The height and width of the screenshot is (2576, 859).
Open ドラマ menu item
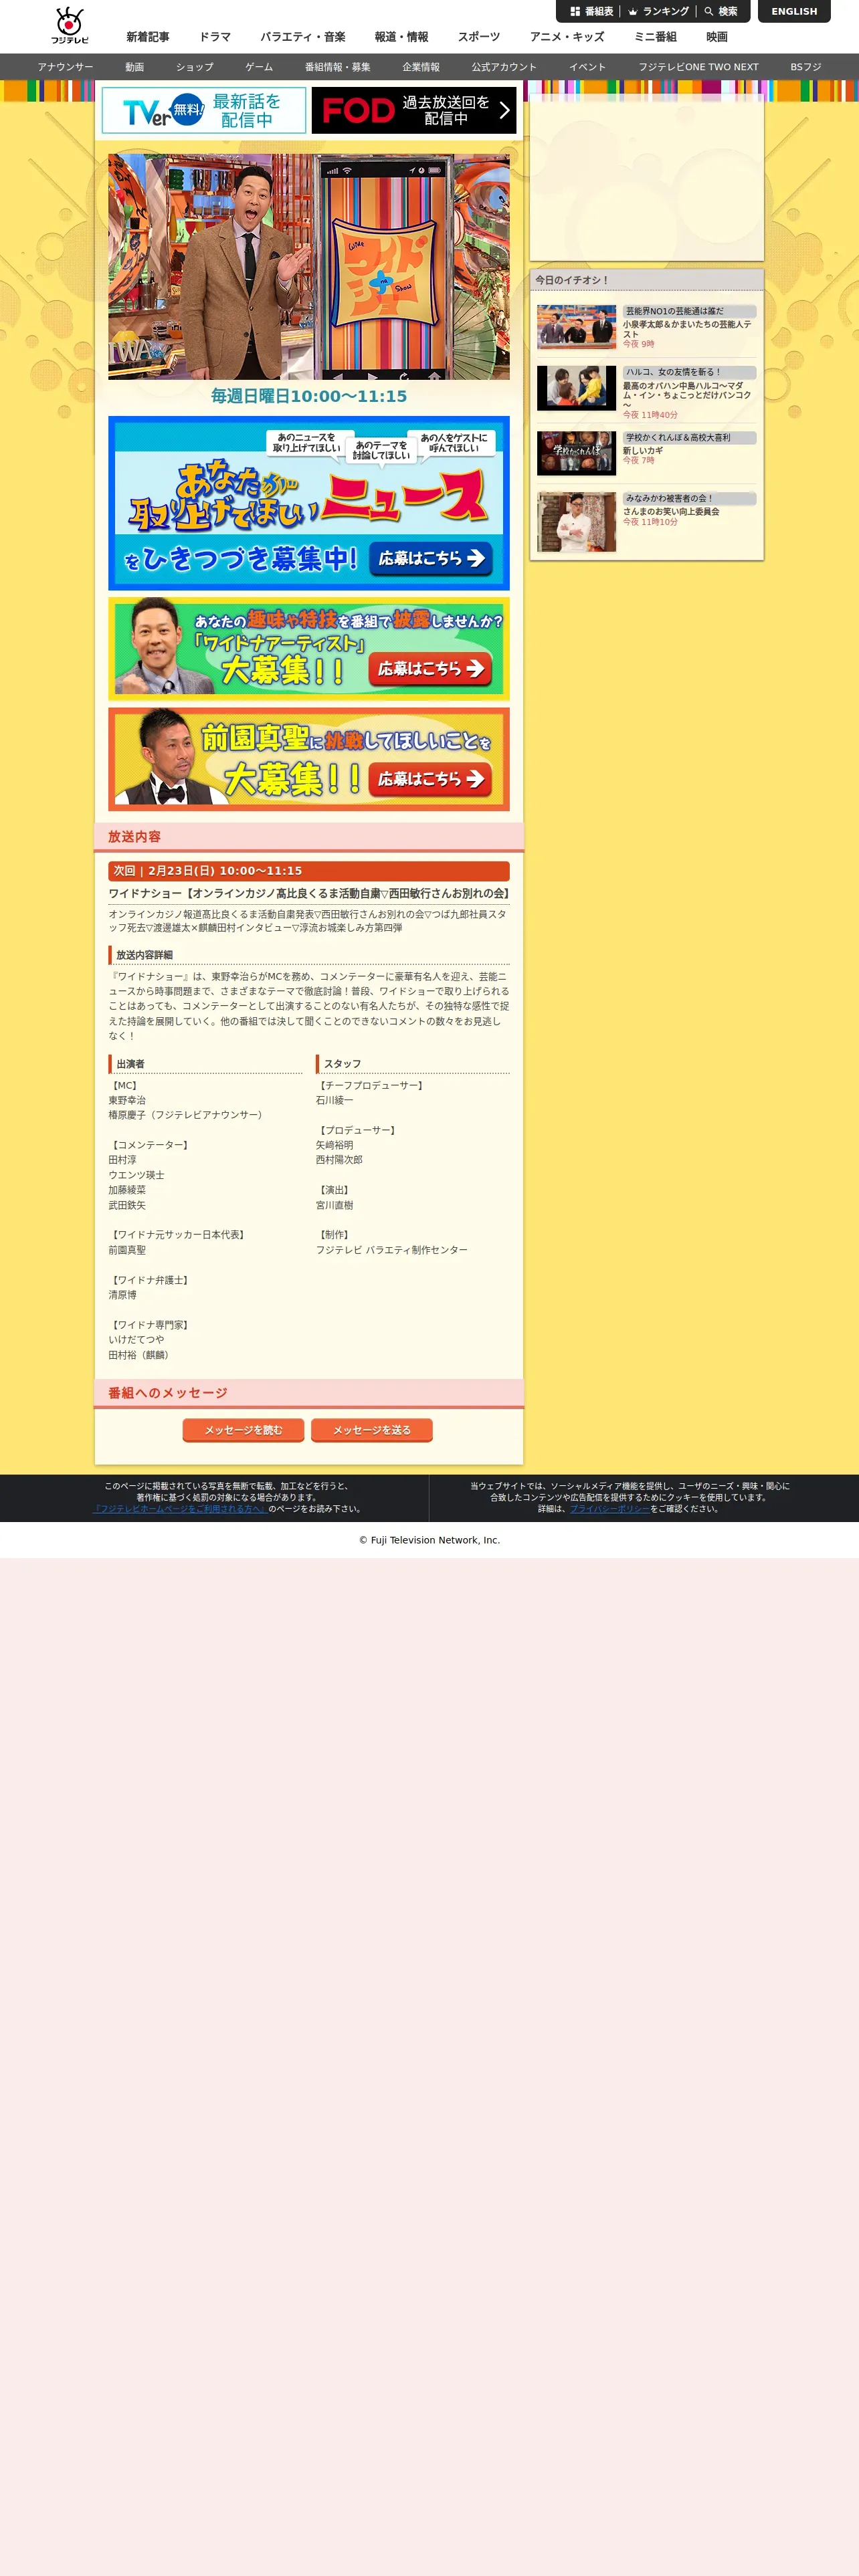pyautogui.click(x=215, y=37)
